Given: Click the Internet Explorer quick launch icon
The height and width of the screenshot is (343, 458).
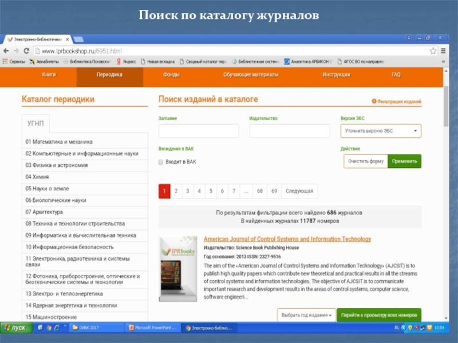Looking at the screenshot, I should pyautogui.click(x=57, y=328).
